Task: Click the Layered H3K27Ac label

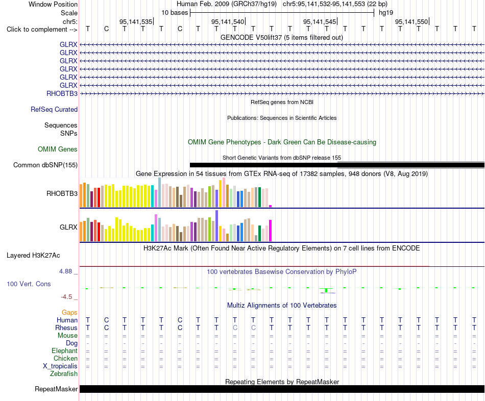Action: (x=33, y=256)
